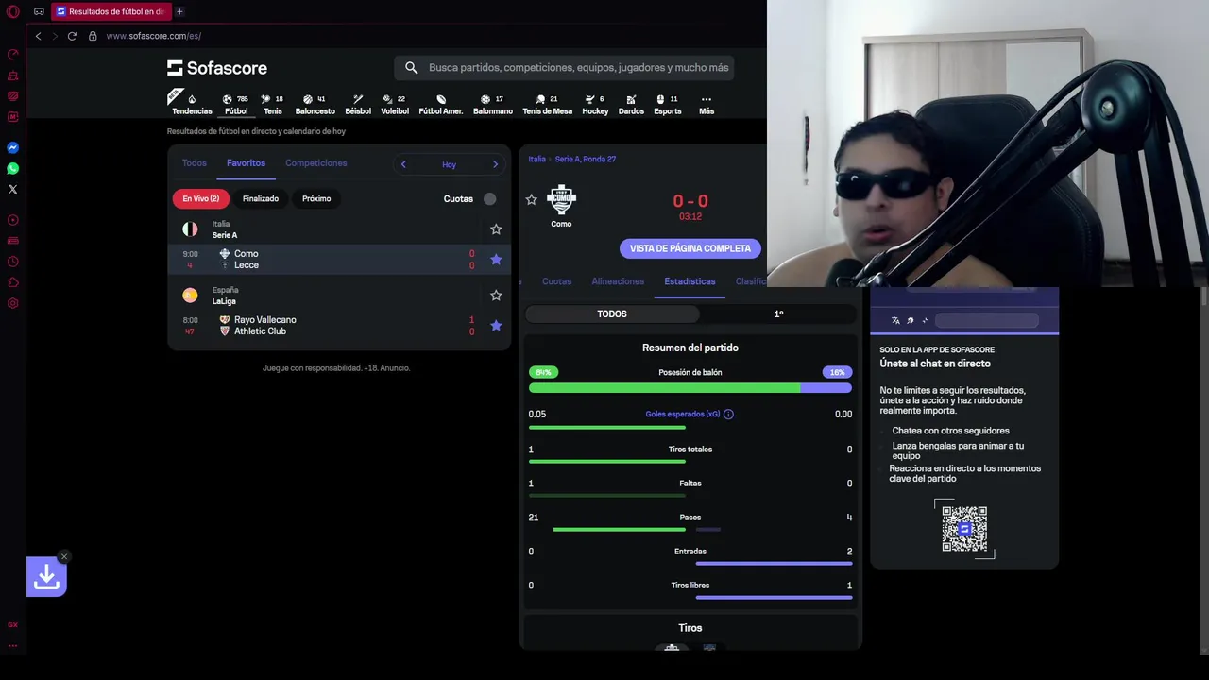Open Serie A, Ronda 27 breadcrumb link

586,160
